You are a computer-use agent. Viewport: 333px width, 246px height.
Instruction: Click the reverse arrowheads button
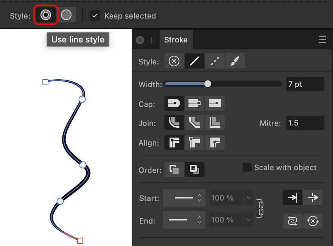pyautogui.click(x=292, y=221)
